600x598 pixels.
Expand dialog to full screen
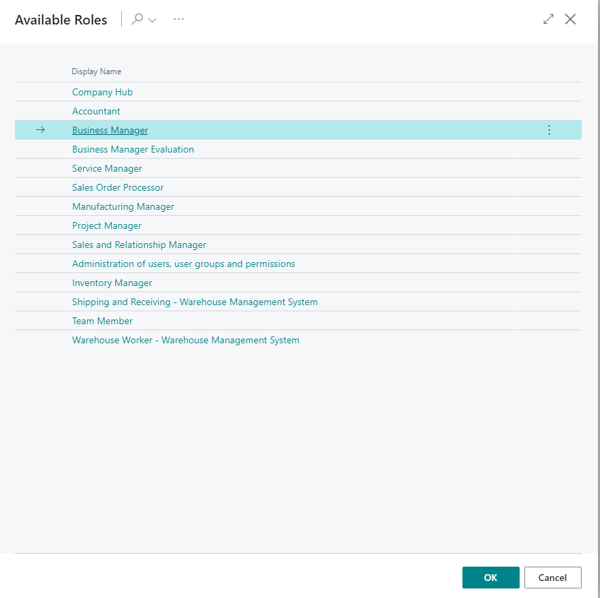click(548, 20)
